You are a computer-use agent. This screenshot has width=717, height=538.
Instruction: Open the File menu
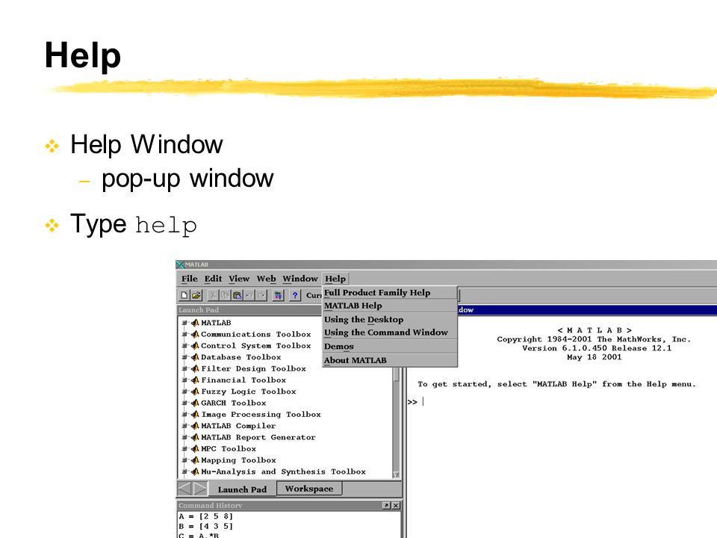189,279
